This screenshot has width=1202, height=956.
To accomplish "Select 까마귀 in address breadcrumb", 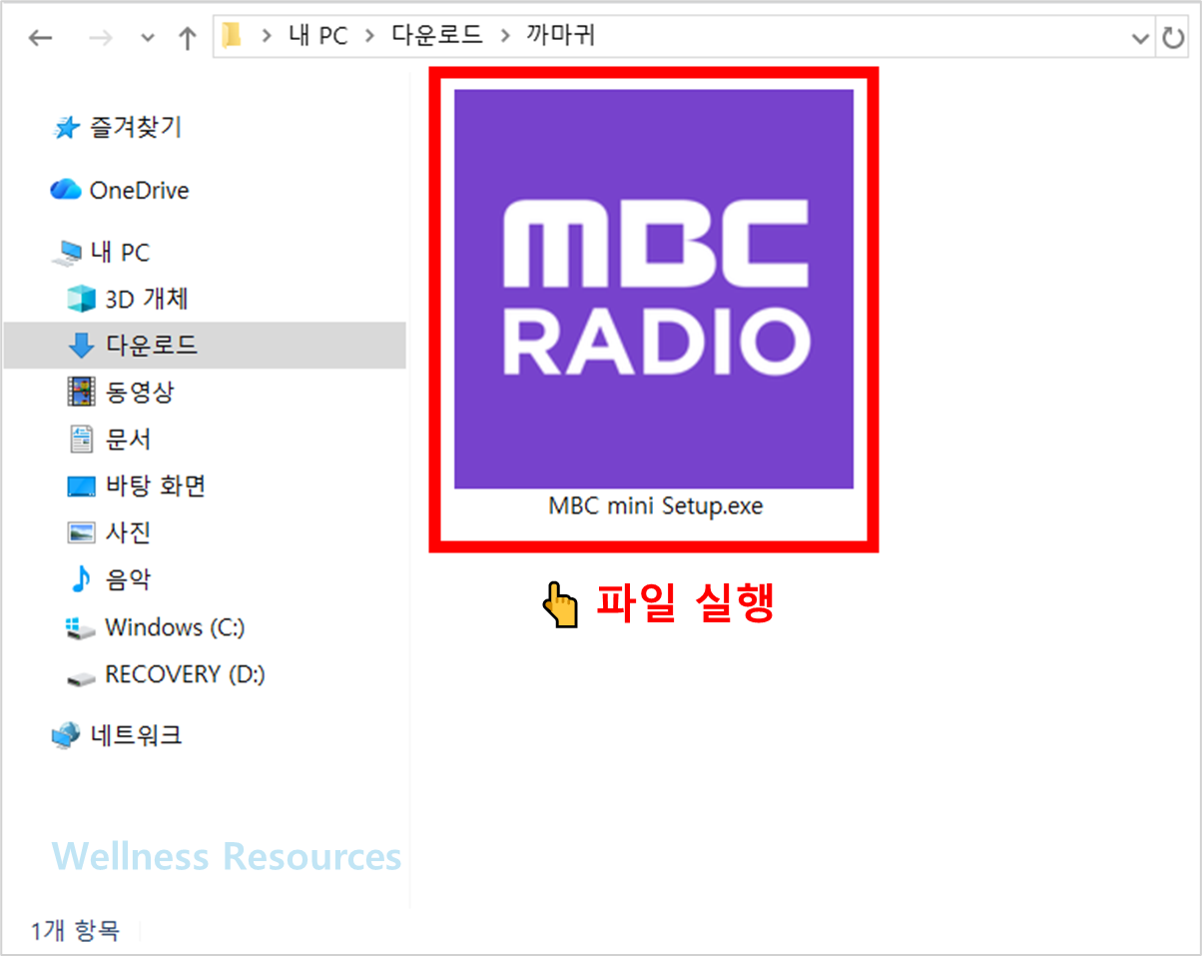I will pyautogui.click(x=561, y=37).
